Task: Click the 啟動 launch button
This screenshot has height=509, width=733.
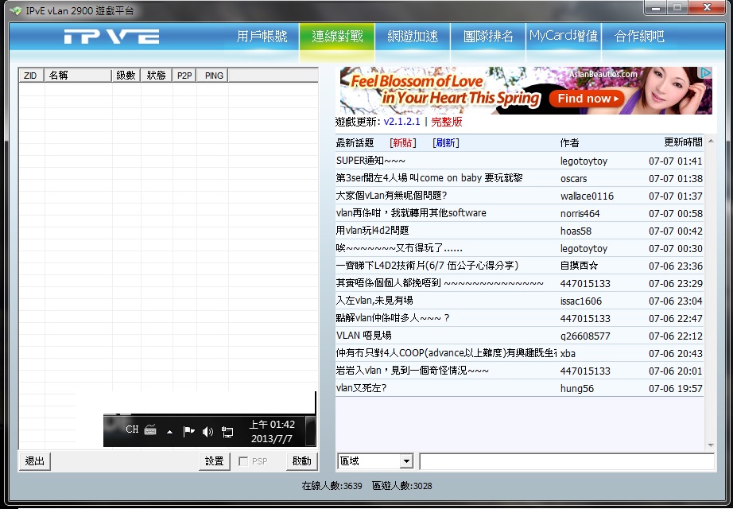Action: 301,461
